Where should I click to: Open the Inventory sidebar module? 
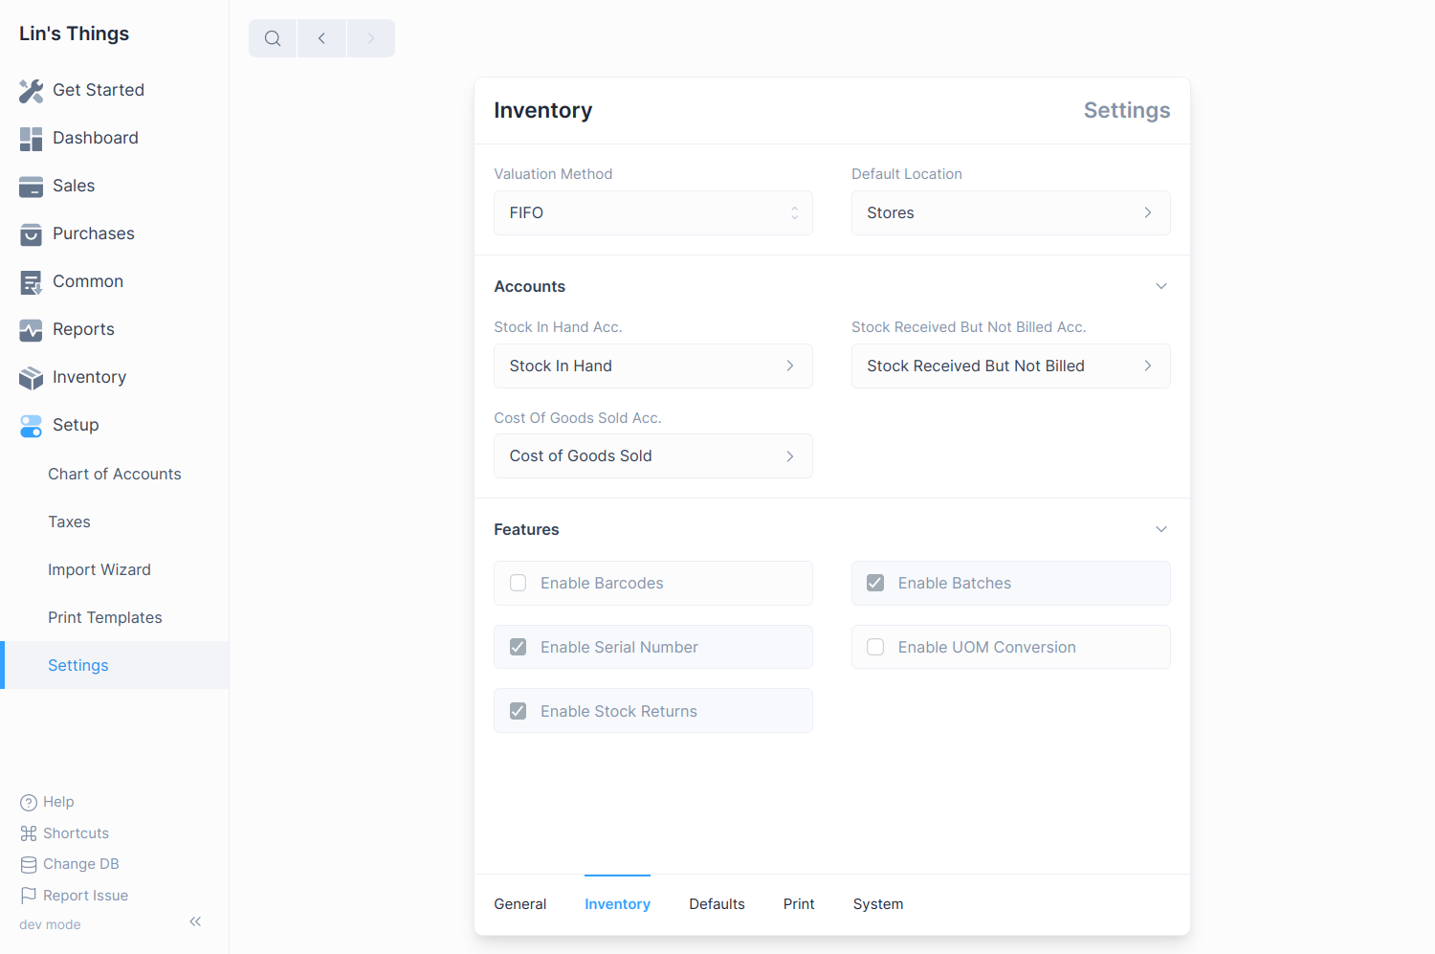coord(89,377)
